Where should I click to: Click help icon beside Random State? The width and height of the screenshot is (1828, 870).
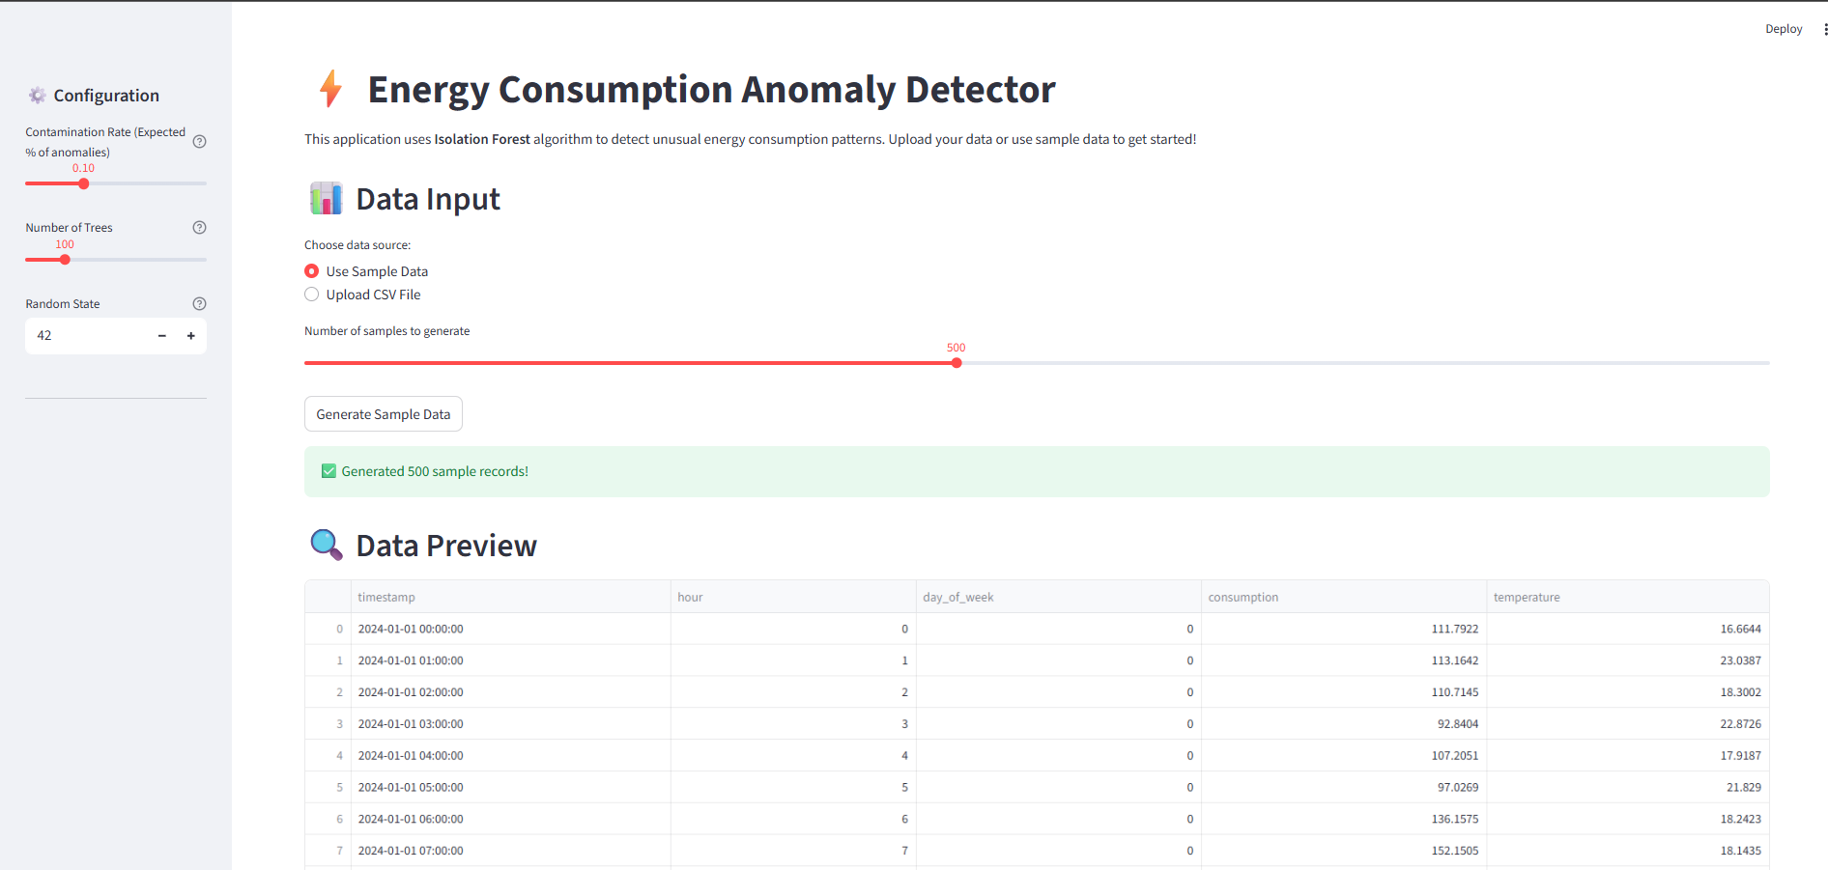click(199, 304)
